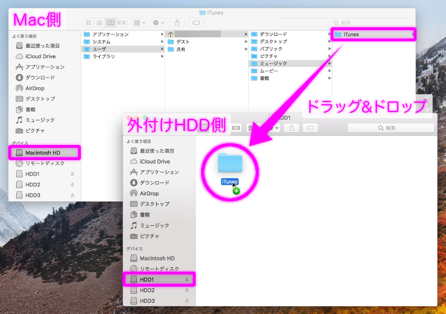Select ミュージック folder in third column

pyautogui.click(x=290, y=64)
